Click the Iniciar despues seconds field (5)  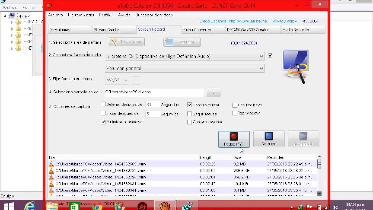pyautogui.click(x=153, y=114)
